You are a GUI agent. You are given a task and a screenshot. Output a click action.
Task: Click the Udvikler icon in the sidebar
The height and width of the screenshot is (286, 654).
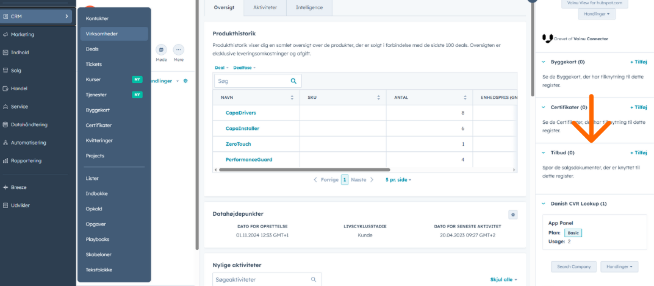(x=5, y=206)
